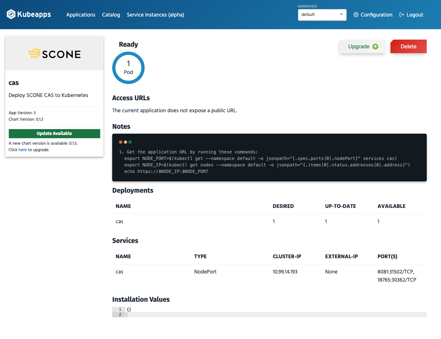Viewport: 441px width, 339px height.
Task: Open the Catalog section
Action: [x=111, y=15]
